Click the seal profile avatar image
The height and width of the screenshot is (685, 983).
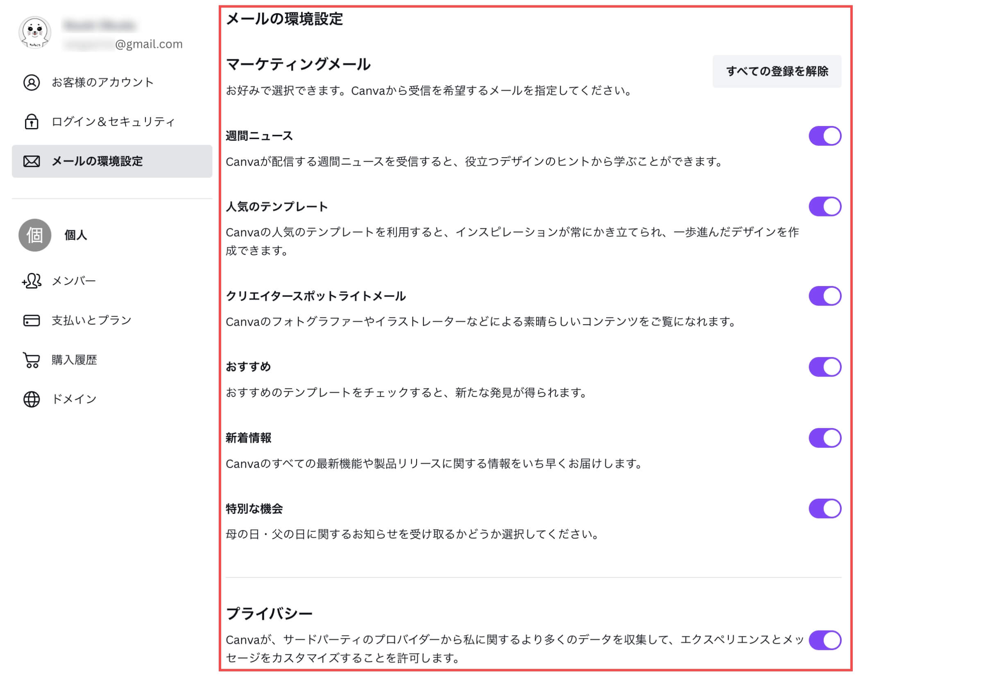point(35,32)
